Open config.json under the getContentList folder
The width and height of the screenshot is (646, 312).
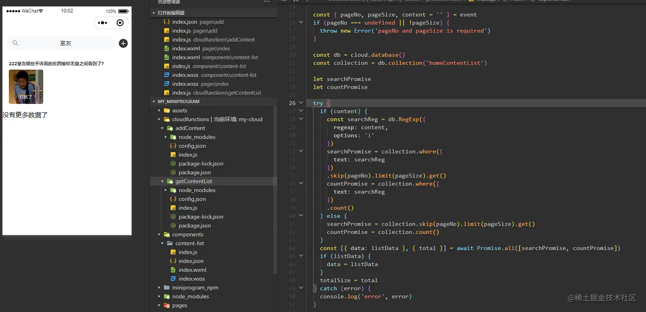tap(192, 199)
